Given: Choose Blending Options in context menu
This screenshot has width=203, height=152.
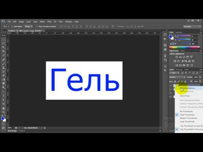Looking at the screenshot, I should (x=187, y=88).
